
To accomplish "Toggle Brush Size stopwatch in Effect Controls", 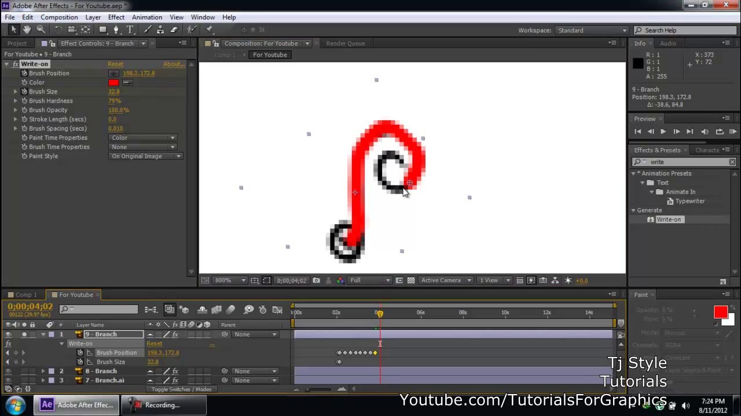I will coord(24,91).
